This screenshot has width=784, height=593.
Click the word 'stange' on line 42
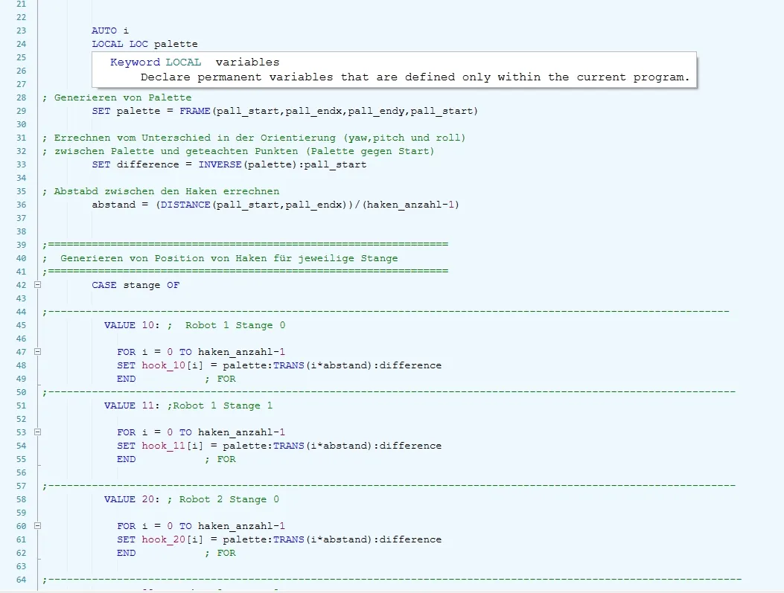coord(141,285)
